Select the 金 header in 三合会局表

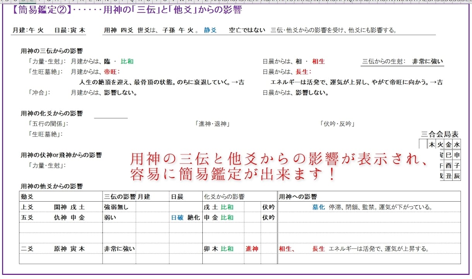point(448,145)
